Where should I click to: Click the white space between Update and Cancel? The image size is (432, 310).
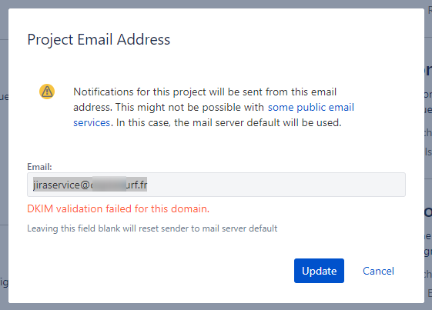(x=353, y=271)
